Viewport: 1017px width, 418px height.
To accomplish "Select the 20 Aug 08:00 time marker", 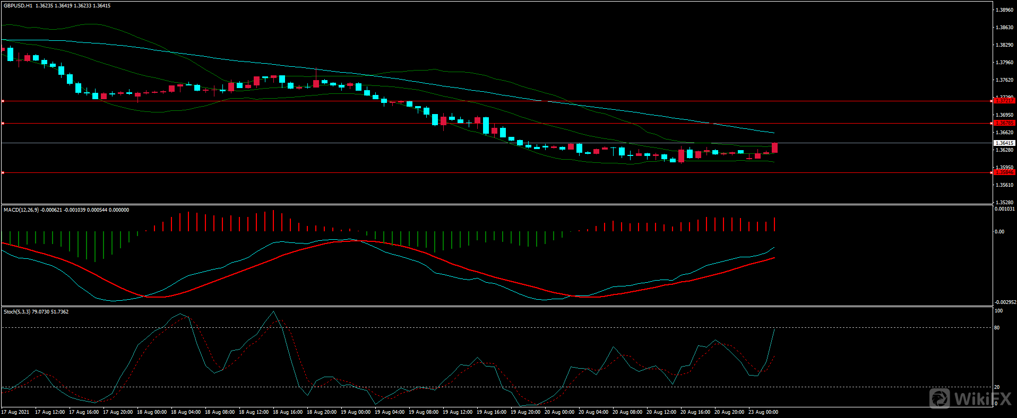I will [x=627, y=412].
